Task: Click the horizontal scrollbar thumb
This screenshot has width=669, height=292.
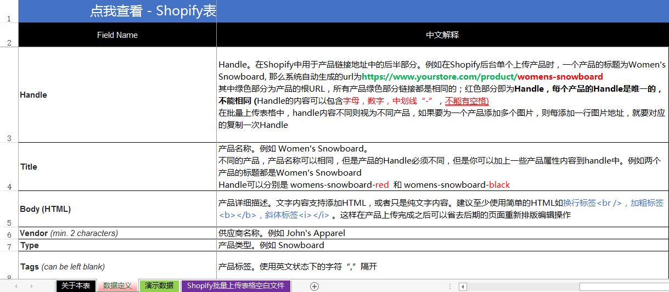Action: (624, 287)
